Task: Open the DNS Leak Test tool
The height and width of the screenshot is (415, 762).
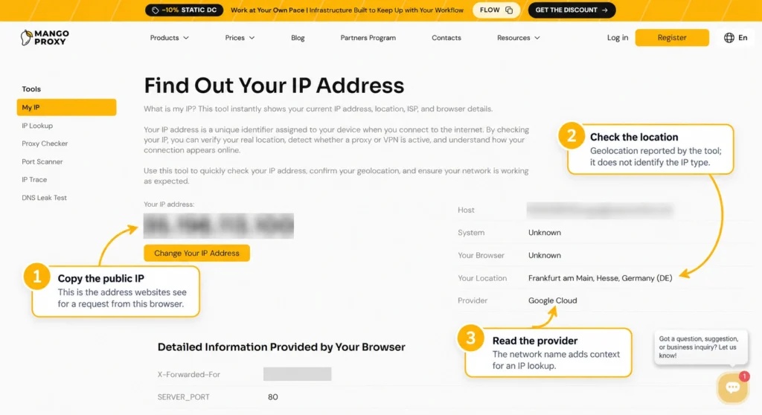Action: 44,197
